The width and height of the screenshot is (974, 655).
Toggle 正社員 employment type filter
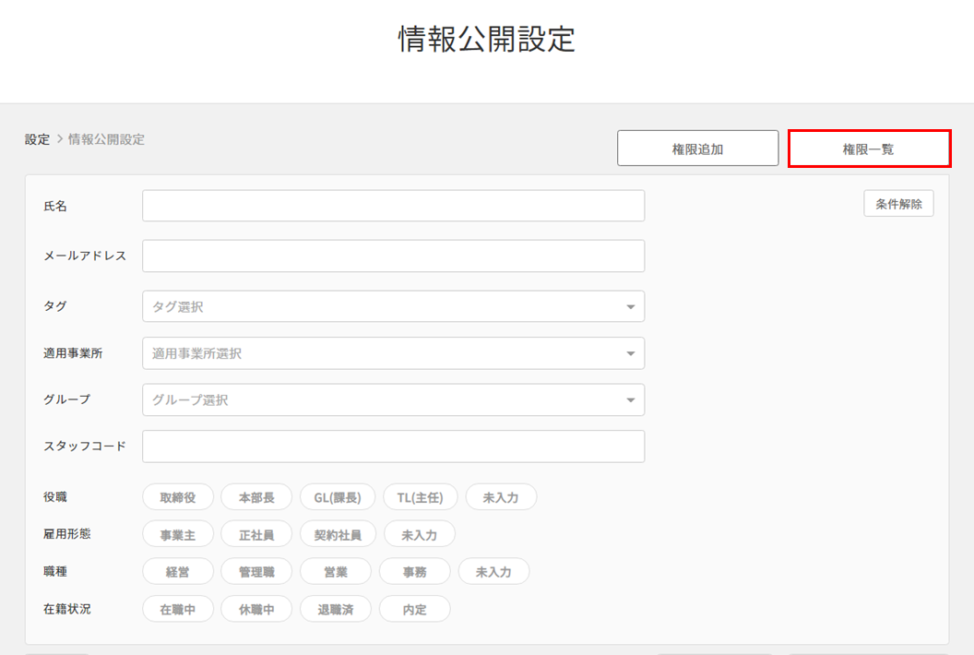[x=256, y=534]
